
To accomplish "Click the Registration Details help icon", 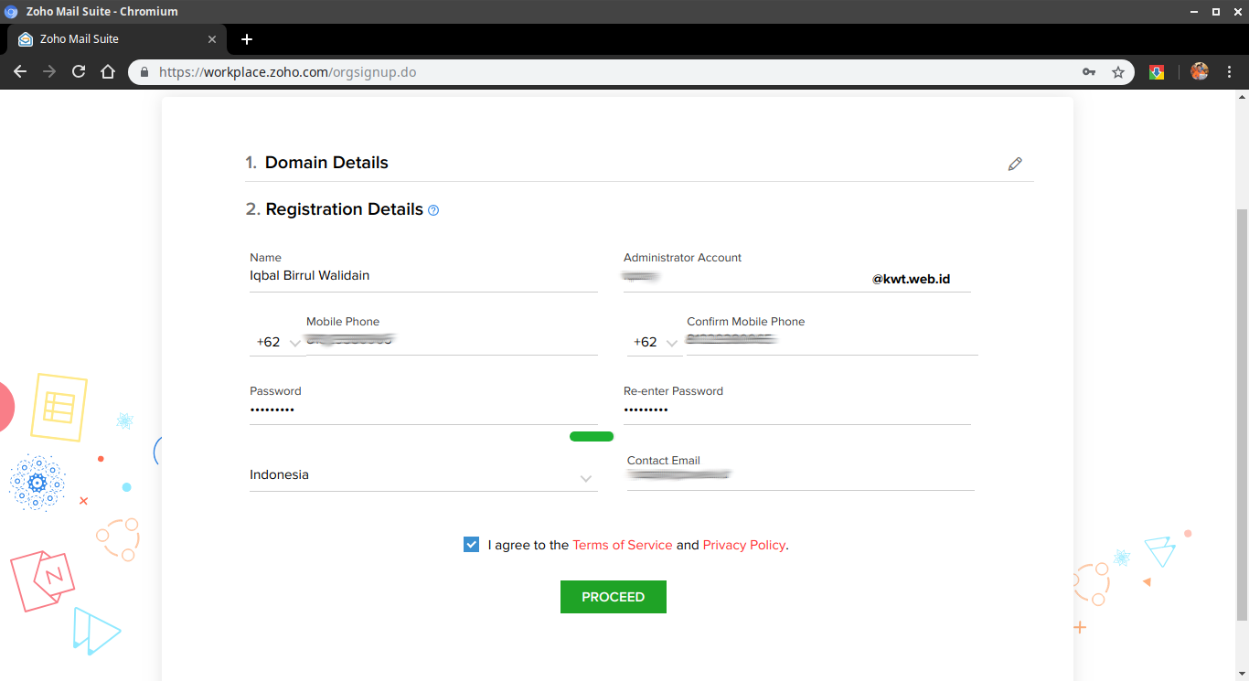I will pyautogui.click(x=433, y=210).
